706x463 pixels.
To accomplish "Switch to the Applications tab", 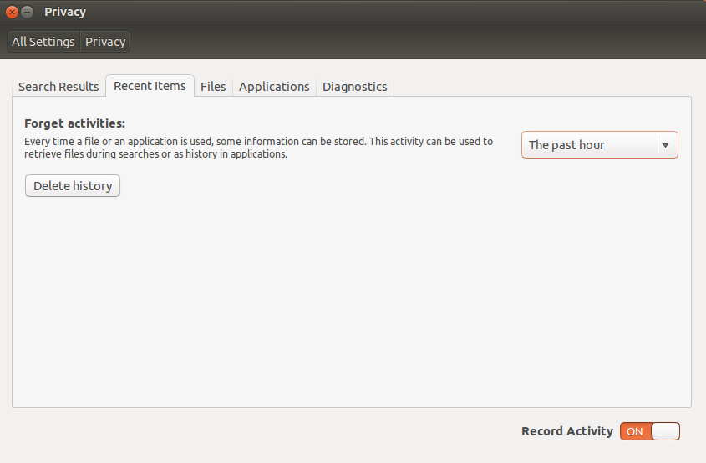I will [x=274, y=86].
